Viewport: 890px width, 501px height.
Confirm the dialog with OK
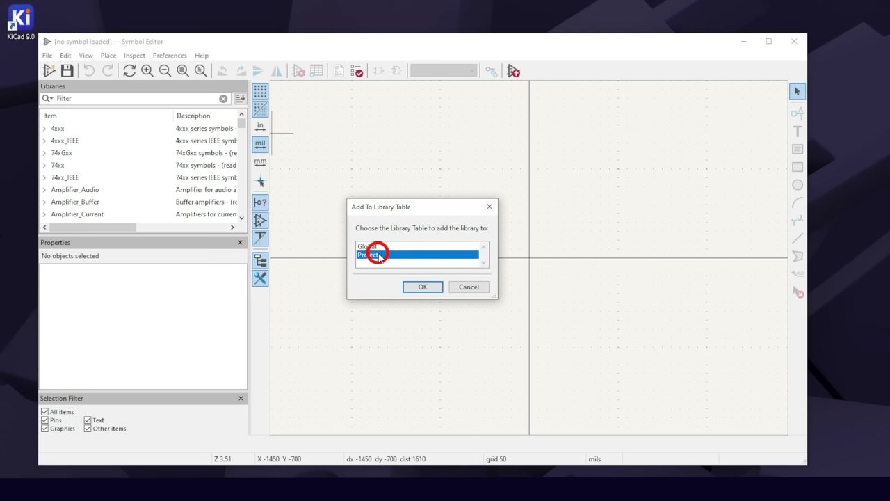(x=423, y=287)
